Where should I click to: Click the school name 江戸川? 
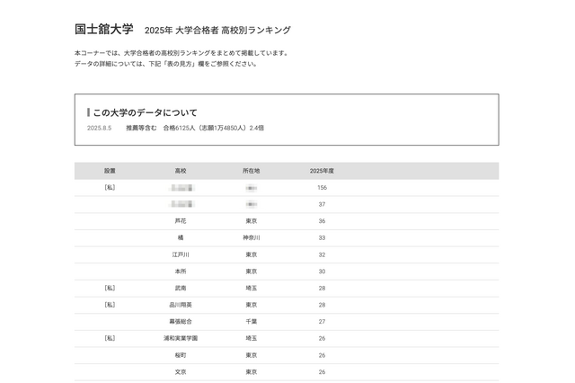181,254
